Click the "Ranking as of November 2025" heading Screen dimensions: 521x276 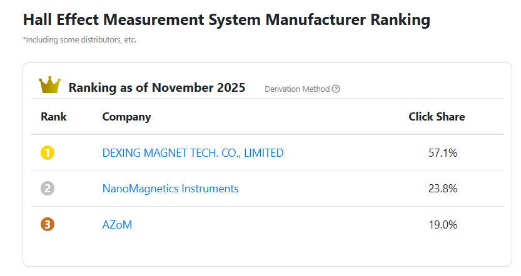coord(156,87)
